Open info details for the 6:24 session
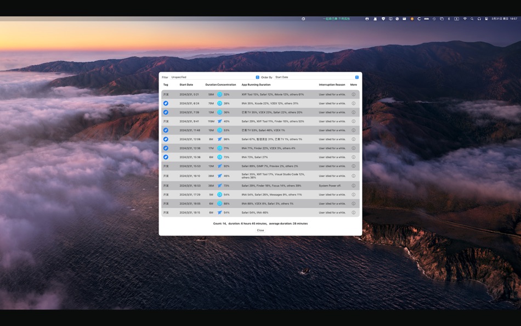This screenshot has height=326, width=521. [354, 104]
